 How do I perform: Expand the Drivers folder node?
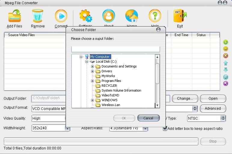[93, 71]
